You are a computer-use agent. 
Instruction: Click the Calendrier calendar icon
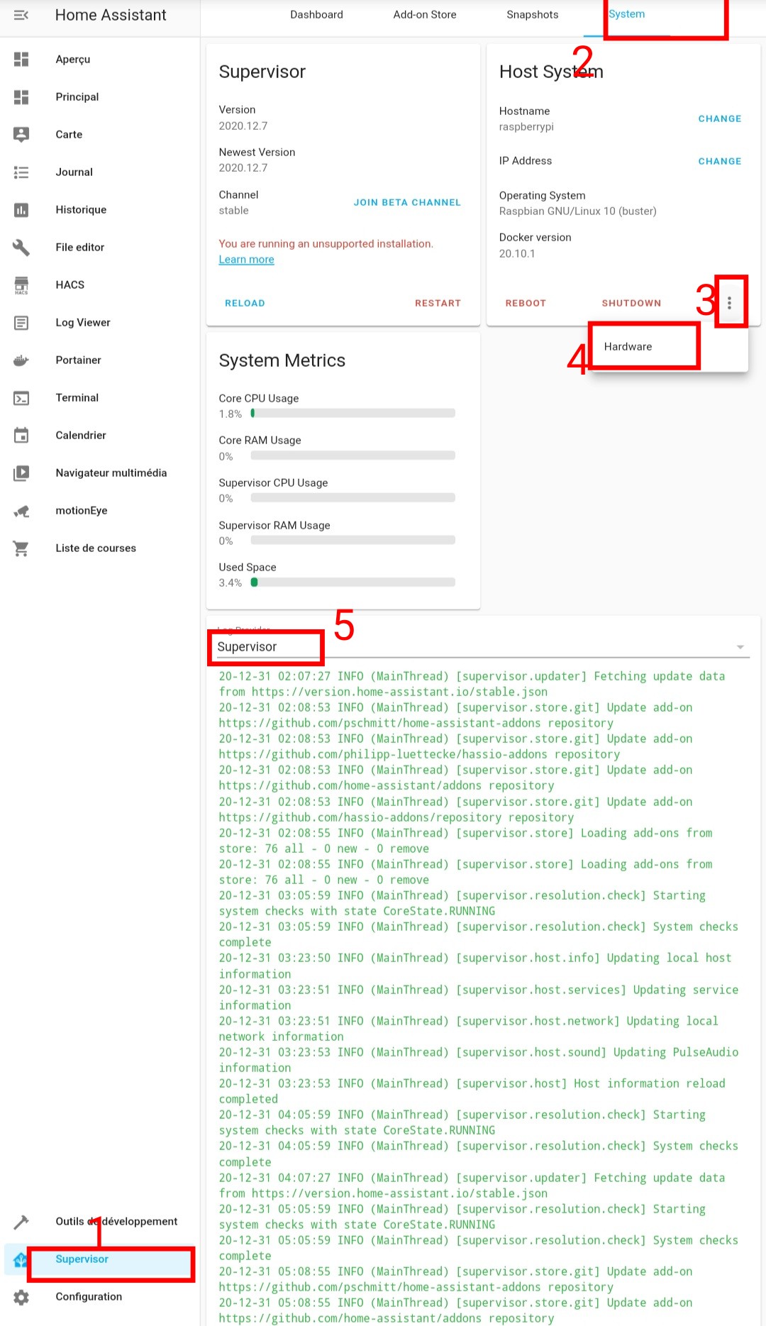pyautogui.click(x=21, y=435)
